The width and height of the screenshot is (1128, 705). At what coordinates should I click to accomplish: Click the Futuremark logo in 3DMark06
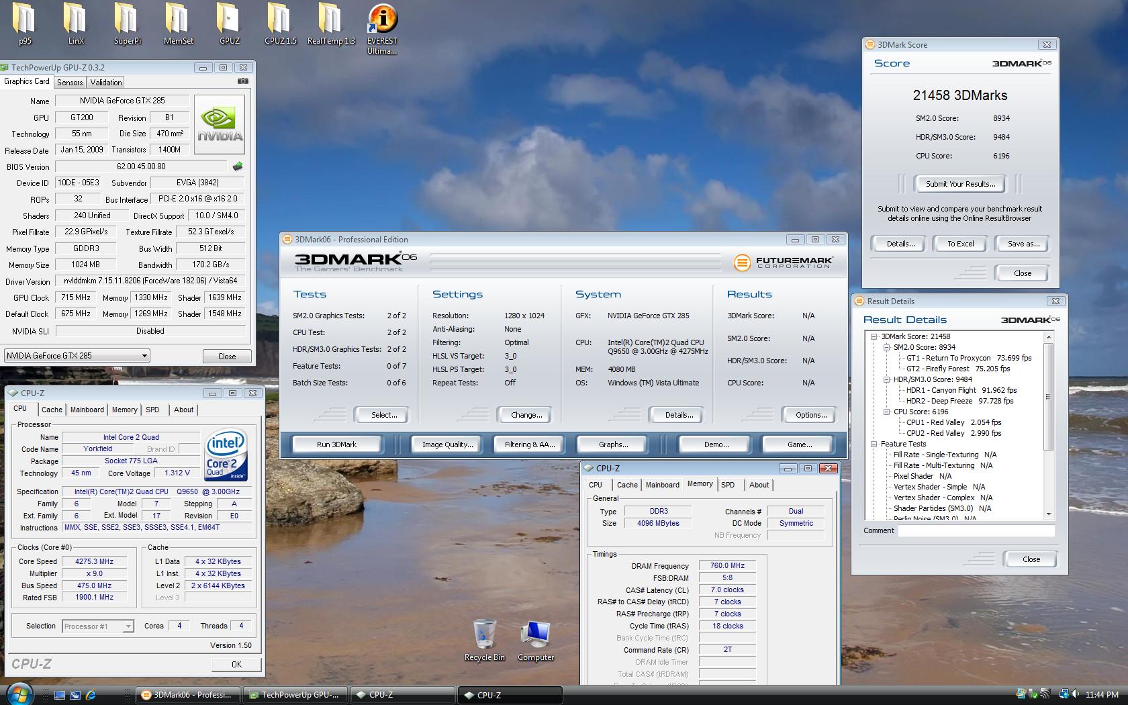tap(783, 263)
